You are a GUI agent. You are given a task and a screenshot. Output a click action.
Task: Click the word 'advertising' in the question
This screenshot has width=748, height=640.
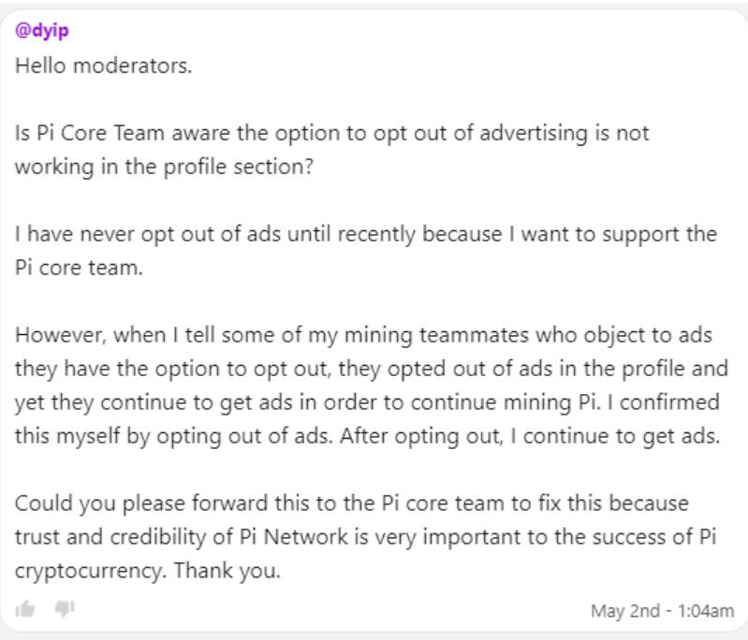pyautogui.click(x=534, y=134)
